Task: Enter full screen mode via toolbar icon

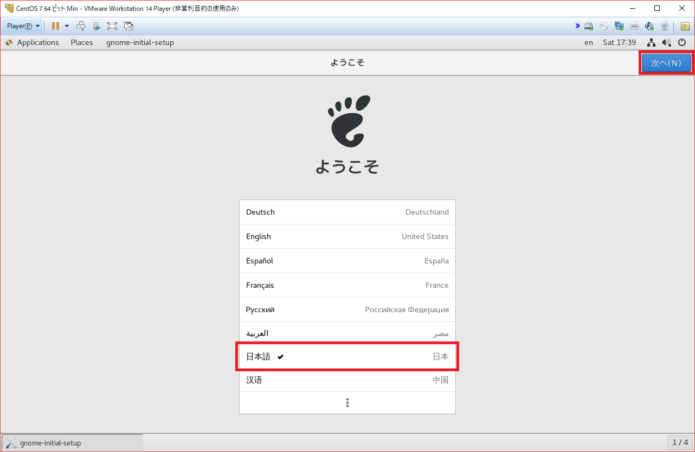Action: pyautogui.click(x=112, y=25)
